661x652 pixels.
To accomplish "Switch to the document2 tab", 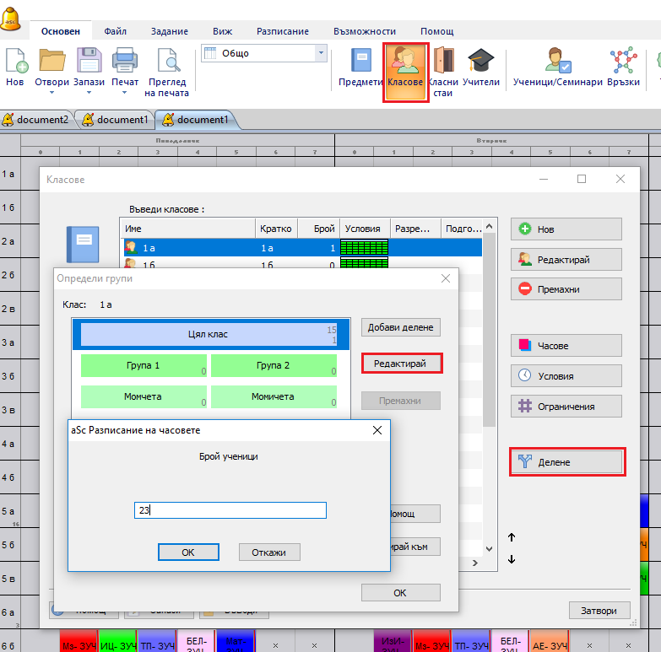I will (37, 120).
